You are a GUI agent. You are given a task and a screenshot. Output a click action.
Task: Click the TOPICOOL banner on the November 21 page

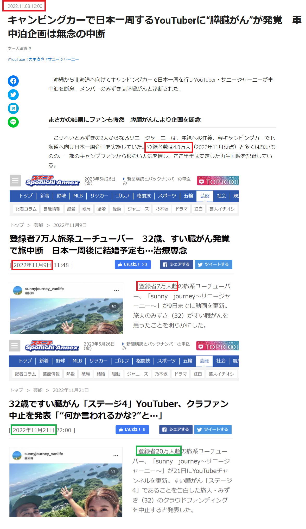217,346
